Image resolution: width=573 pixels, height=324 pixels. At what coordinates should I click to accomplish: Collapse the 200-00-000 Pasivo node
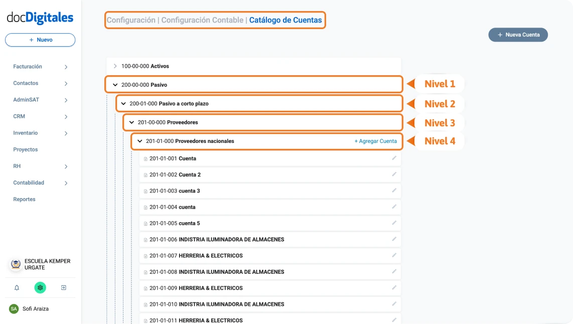point(115,85)
